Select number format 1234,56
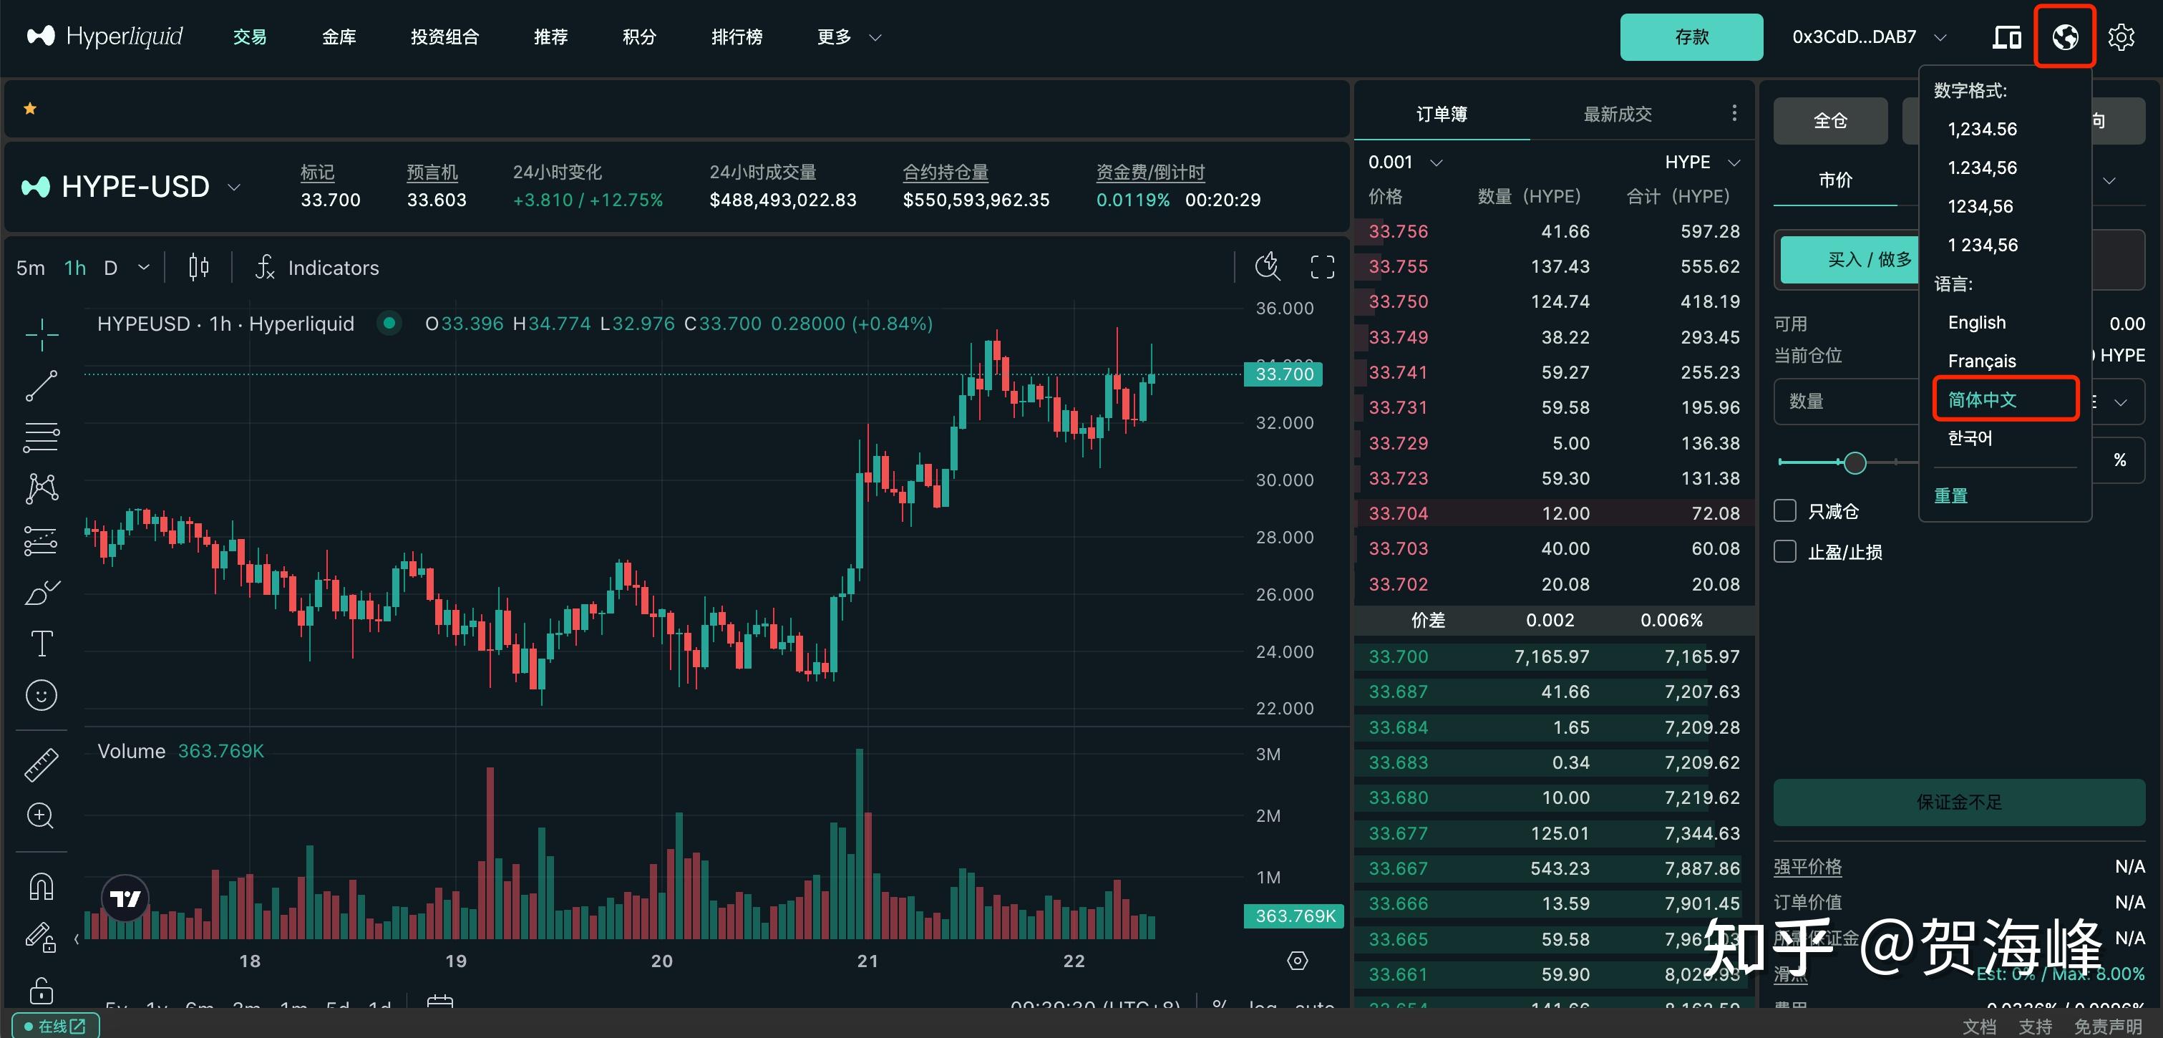The width and height of the screenshot is (2163, 1038). (x=1980, y=207)
